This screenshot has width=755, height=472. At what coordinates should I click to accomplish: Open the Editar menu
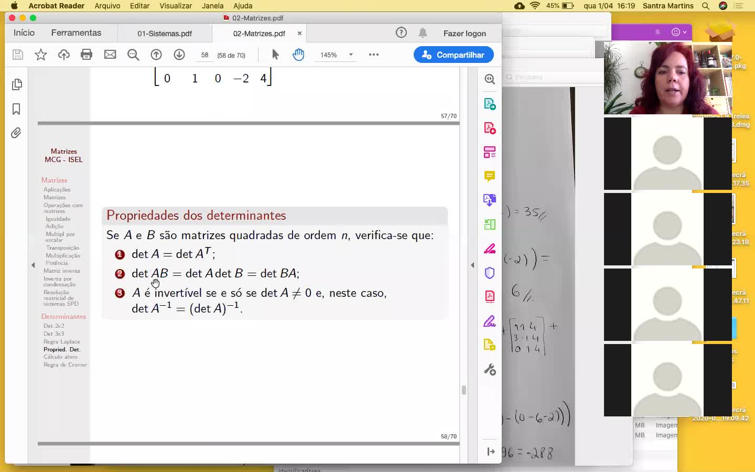pyautogui.click(x=139, y=6)
